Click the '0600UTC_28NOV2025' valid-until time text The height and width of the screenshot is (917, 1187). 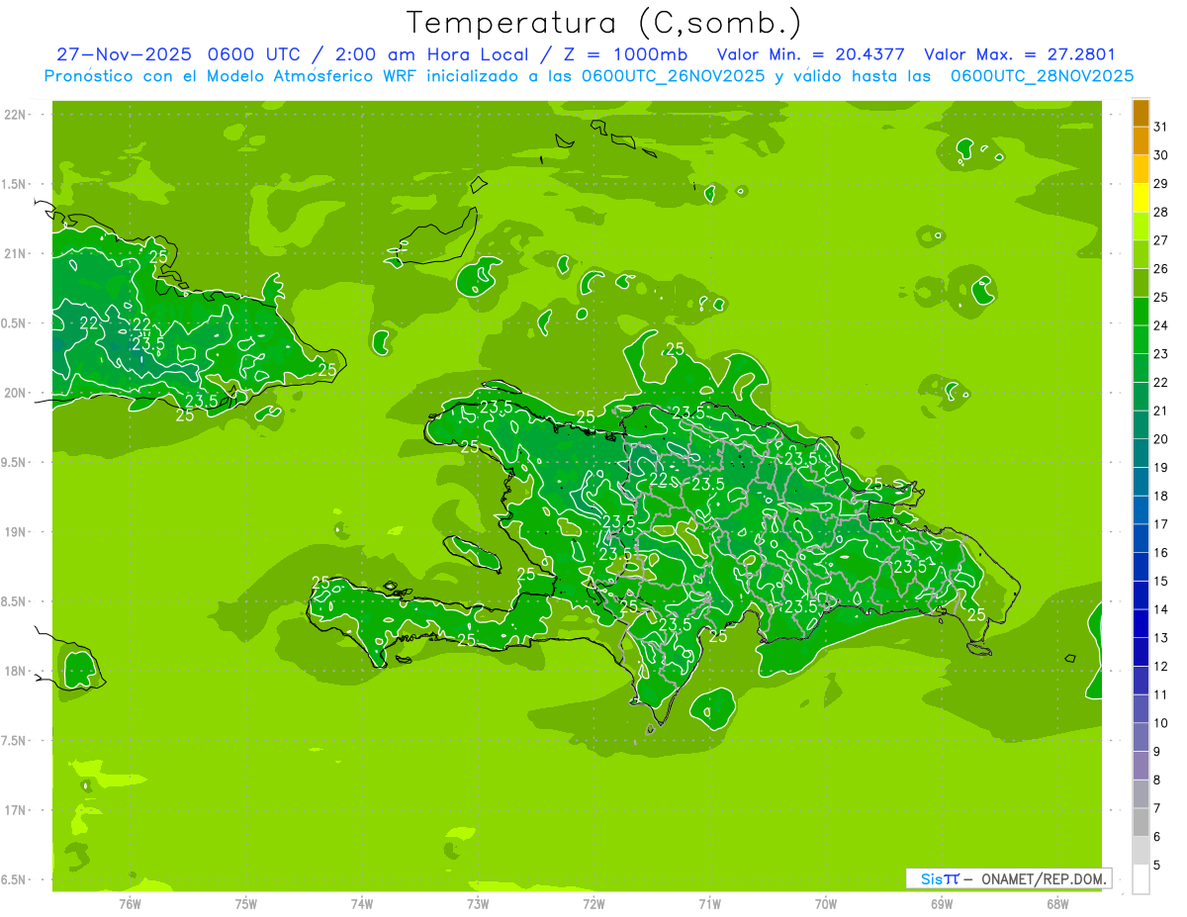1042,76
